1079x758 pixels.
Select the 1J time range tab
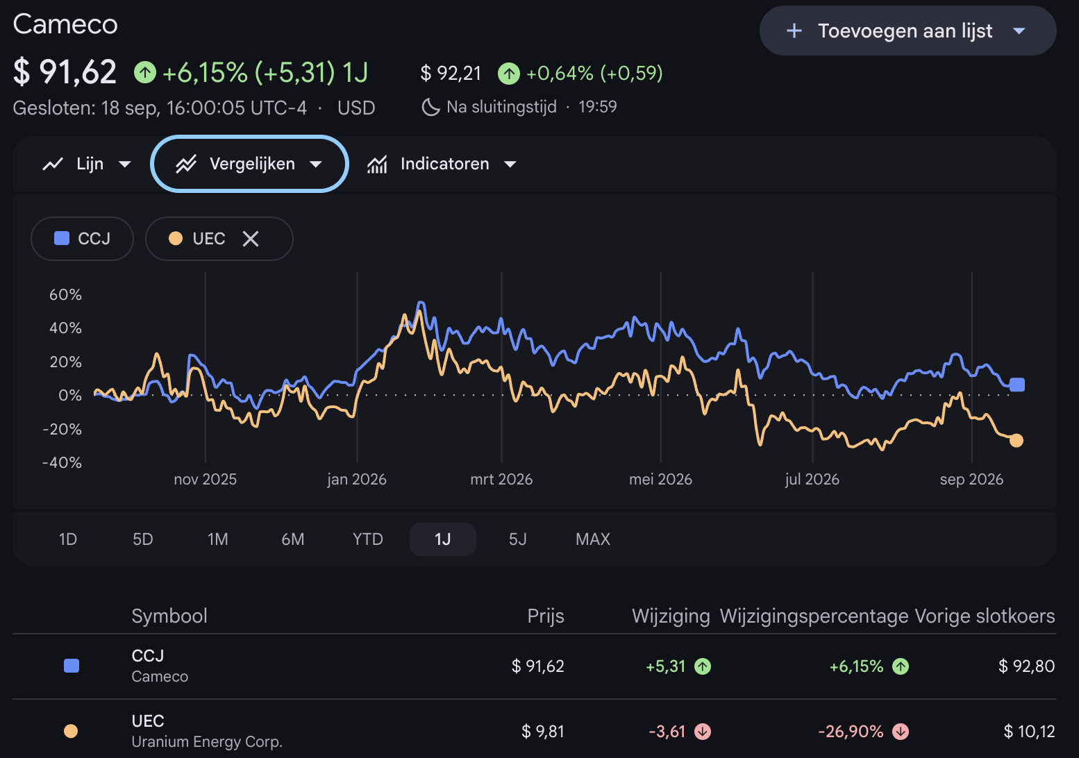(x=443, y=539)
